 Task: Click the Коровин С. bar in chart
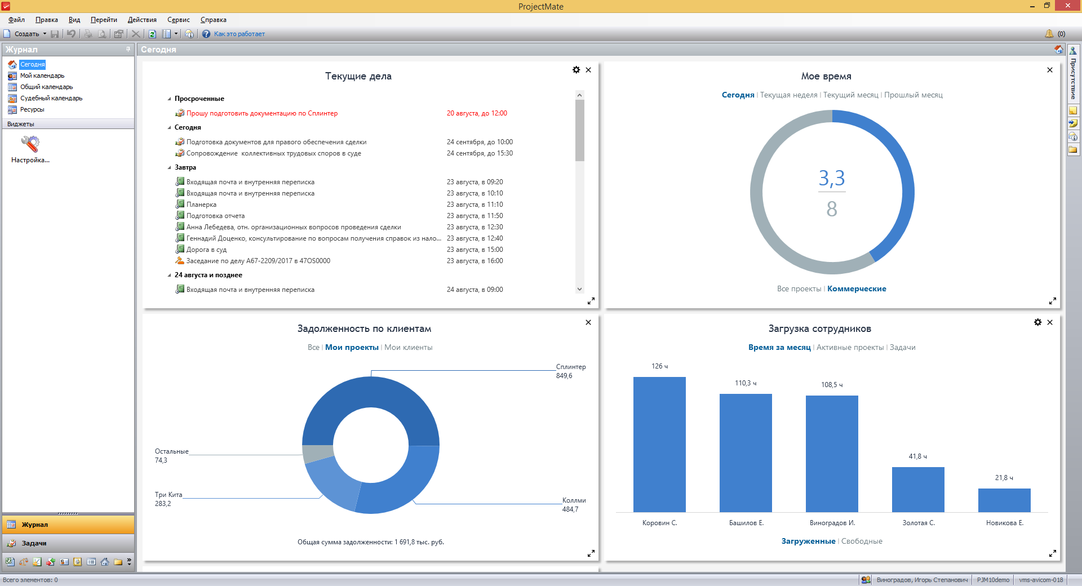tap(659, 445)
